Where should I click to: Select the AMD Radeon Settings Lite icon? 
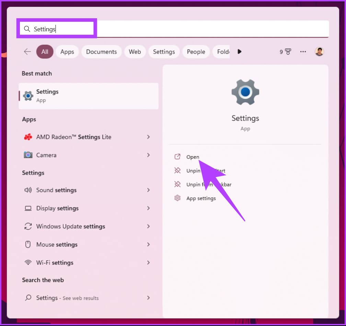(28, 137)
